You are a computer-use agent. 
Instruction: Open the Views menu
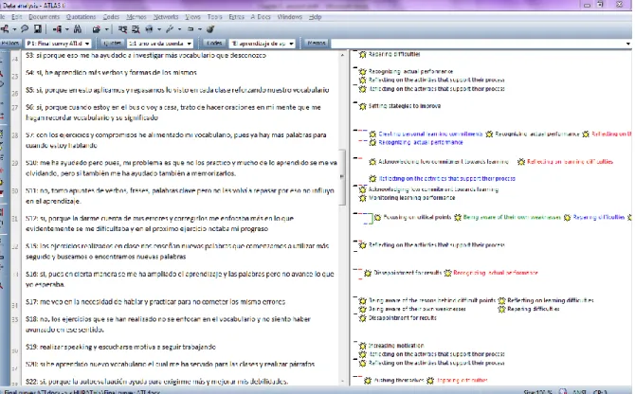click(192, 17)
